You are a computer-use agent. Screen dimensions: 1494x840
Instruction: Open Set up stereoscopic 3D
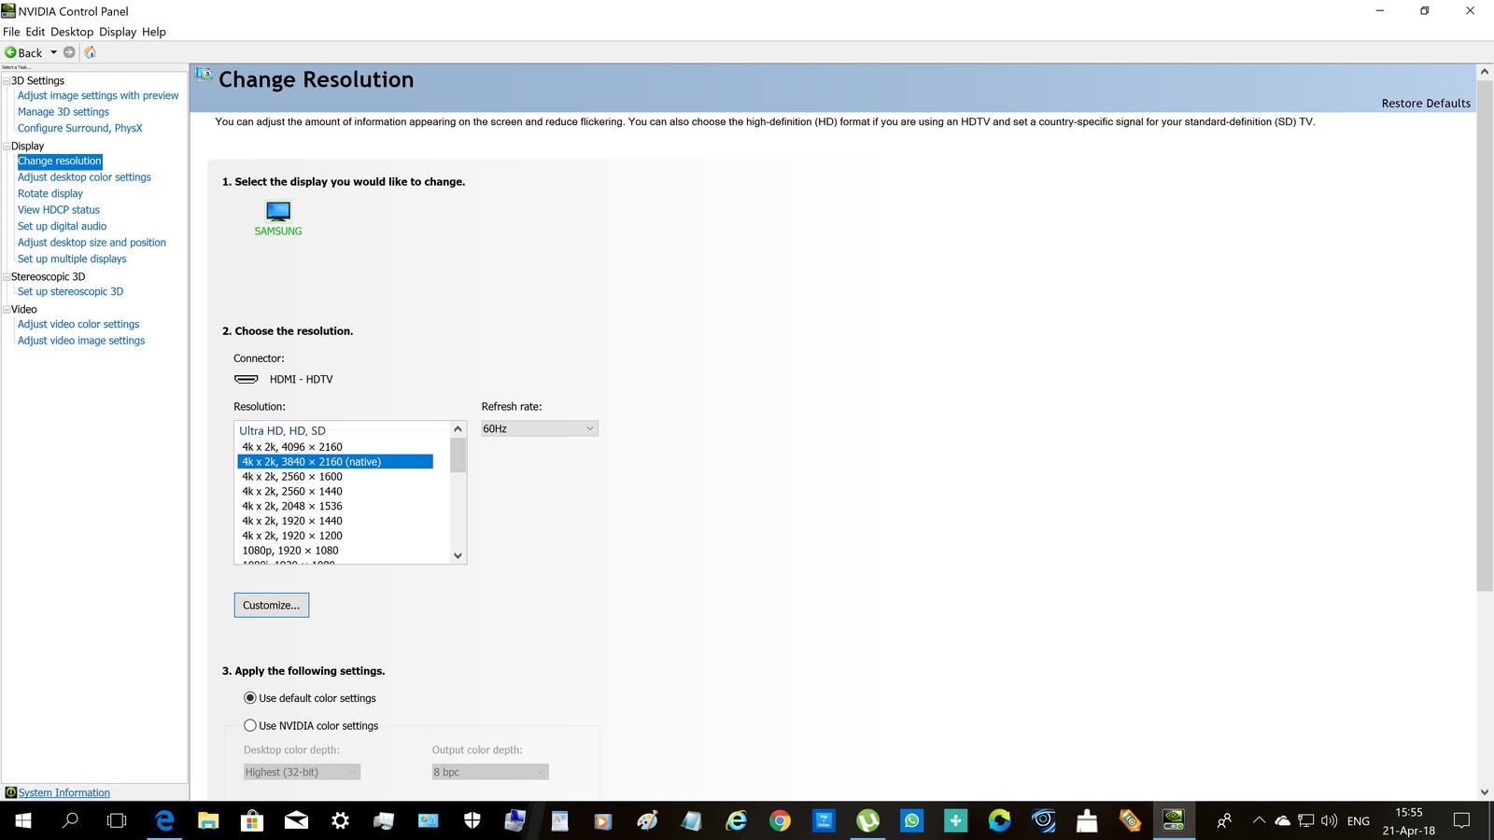pos(71,291)
